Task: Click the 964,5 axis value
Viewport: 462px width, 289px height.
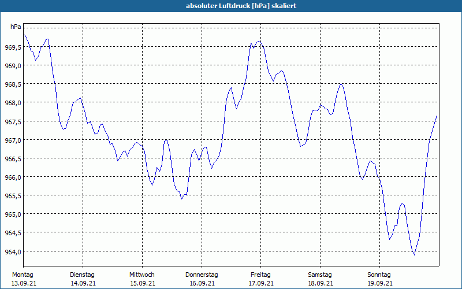Action: point(13,233)
